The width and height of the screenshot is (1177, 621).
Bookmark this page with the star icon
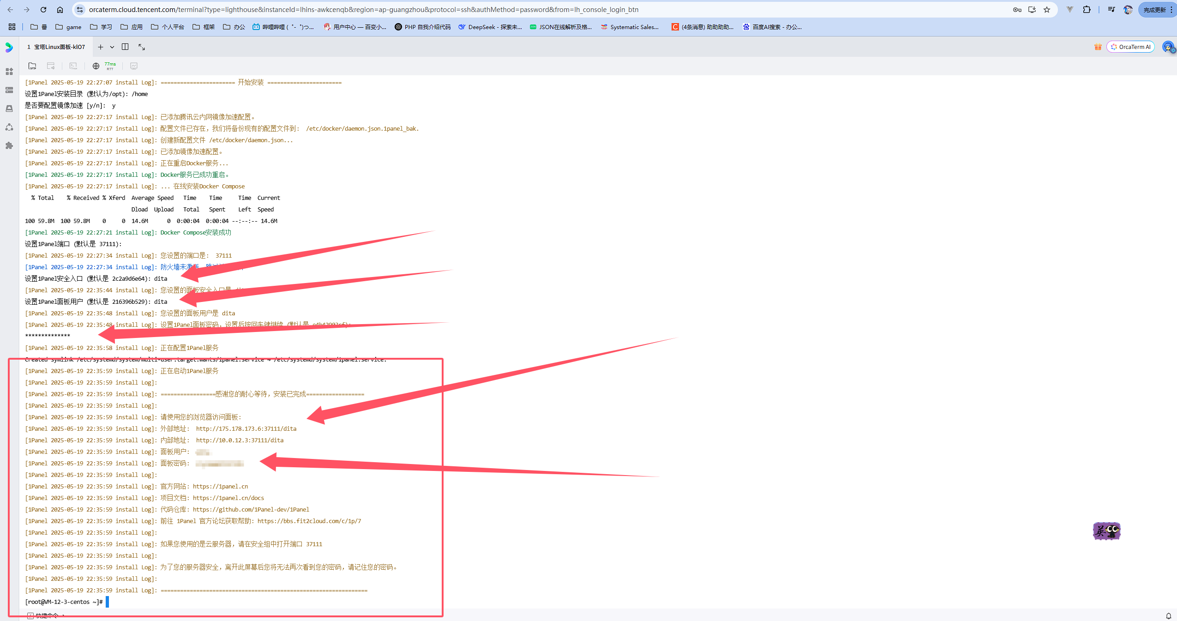[1047, 10]
